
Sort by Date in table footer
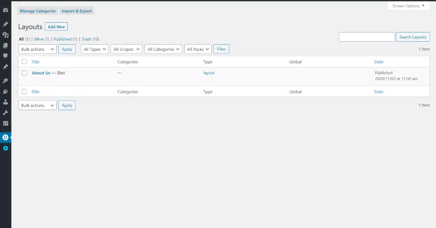(379, 92)
